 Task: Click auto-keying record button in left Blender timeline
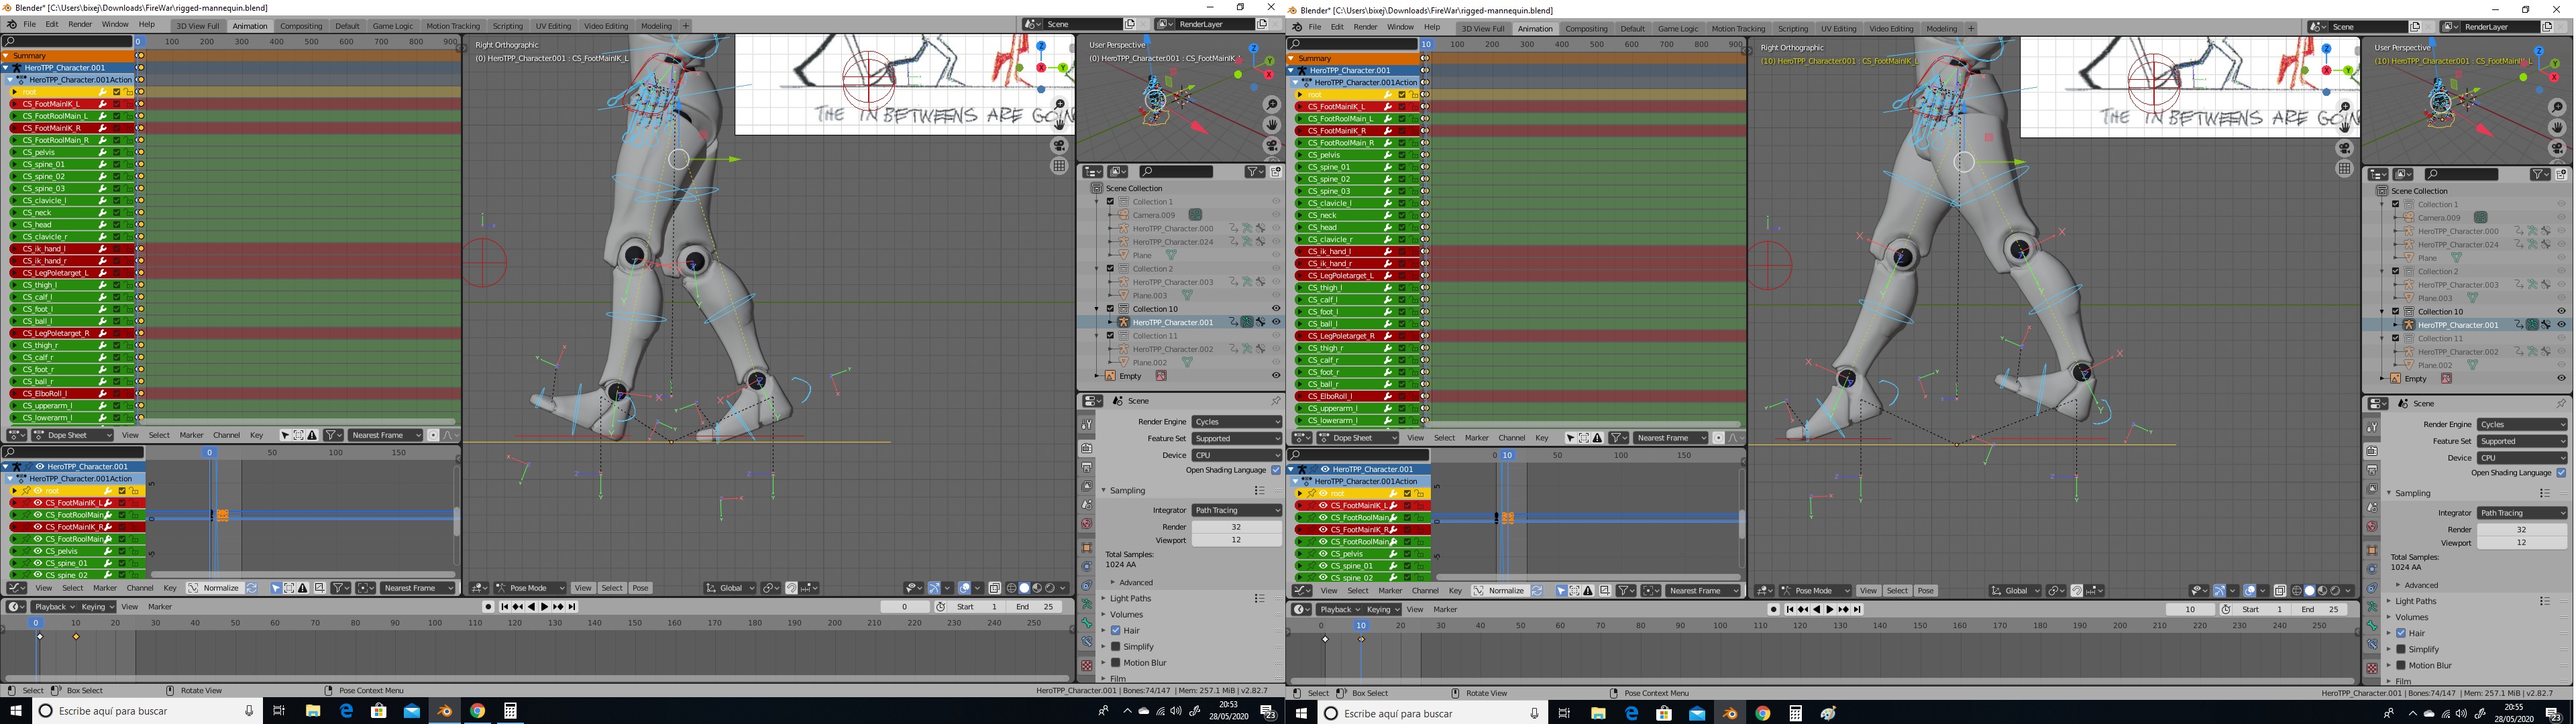(x=488, y=607)
